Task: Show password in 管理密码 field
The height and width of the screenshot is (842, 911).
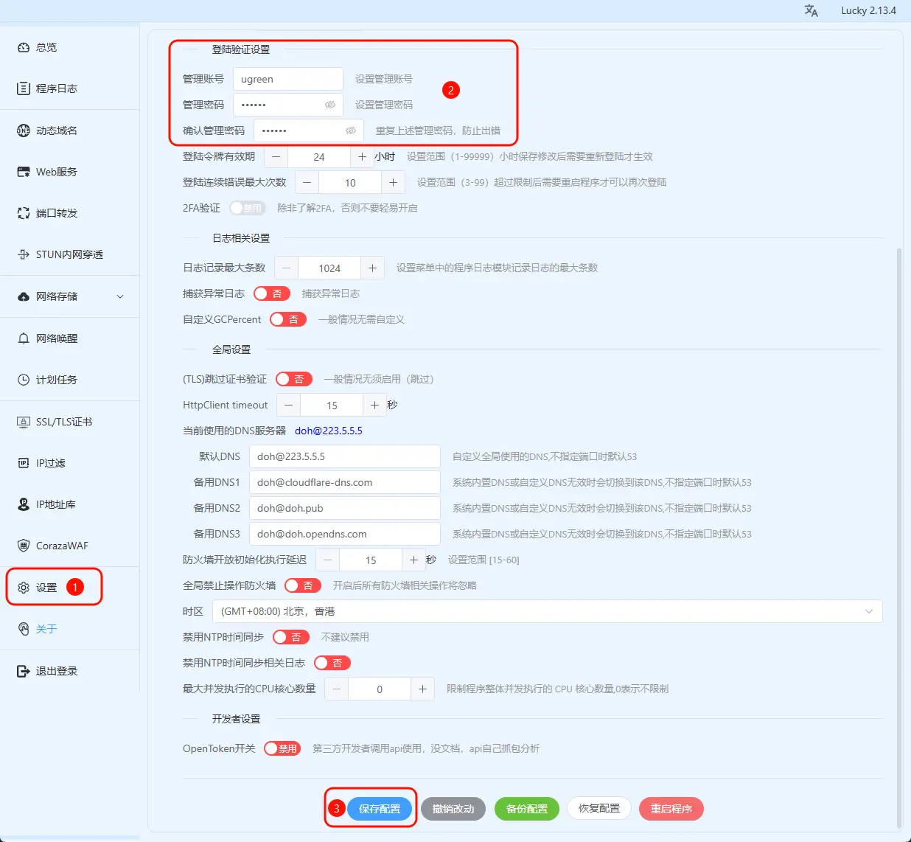Action: point(330,105)
